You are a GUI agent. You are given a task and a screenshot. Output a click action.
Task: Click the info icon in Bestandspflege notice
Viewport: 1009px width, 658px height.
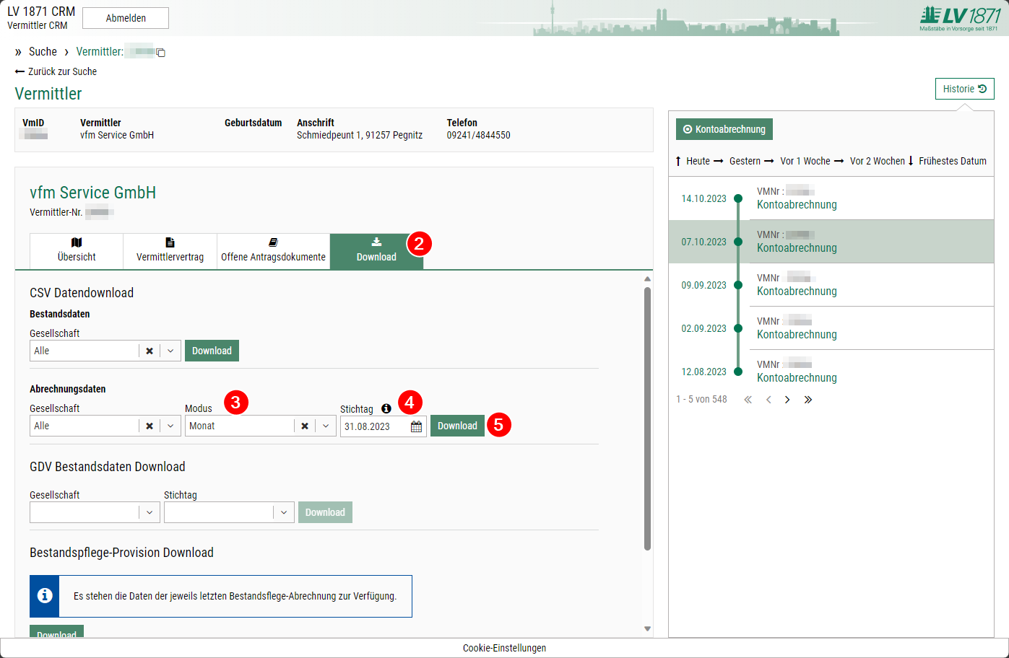point(45,596)
